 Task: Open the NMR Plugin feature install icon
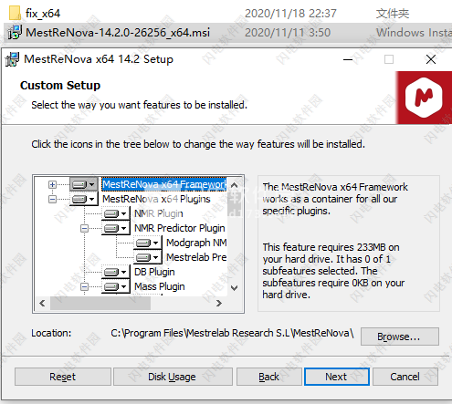tap(116, 213)
